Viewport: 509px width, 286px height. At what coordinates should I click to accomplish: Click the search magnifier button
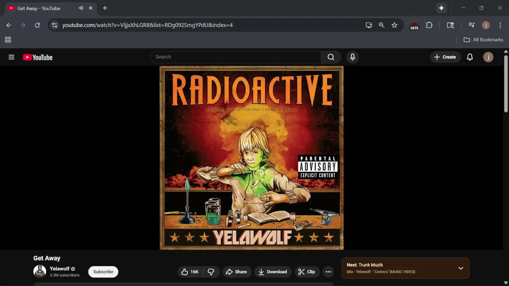331,57
